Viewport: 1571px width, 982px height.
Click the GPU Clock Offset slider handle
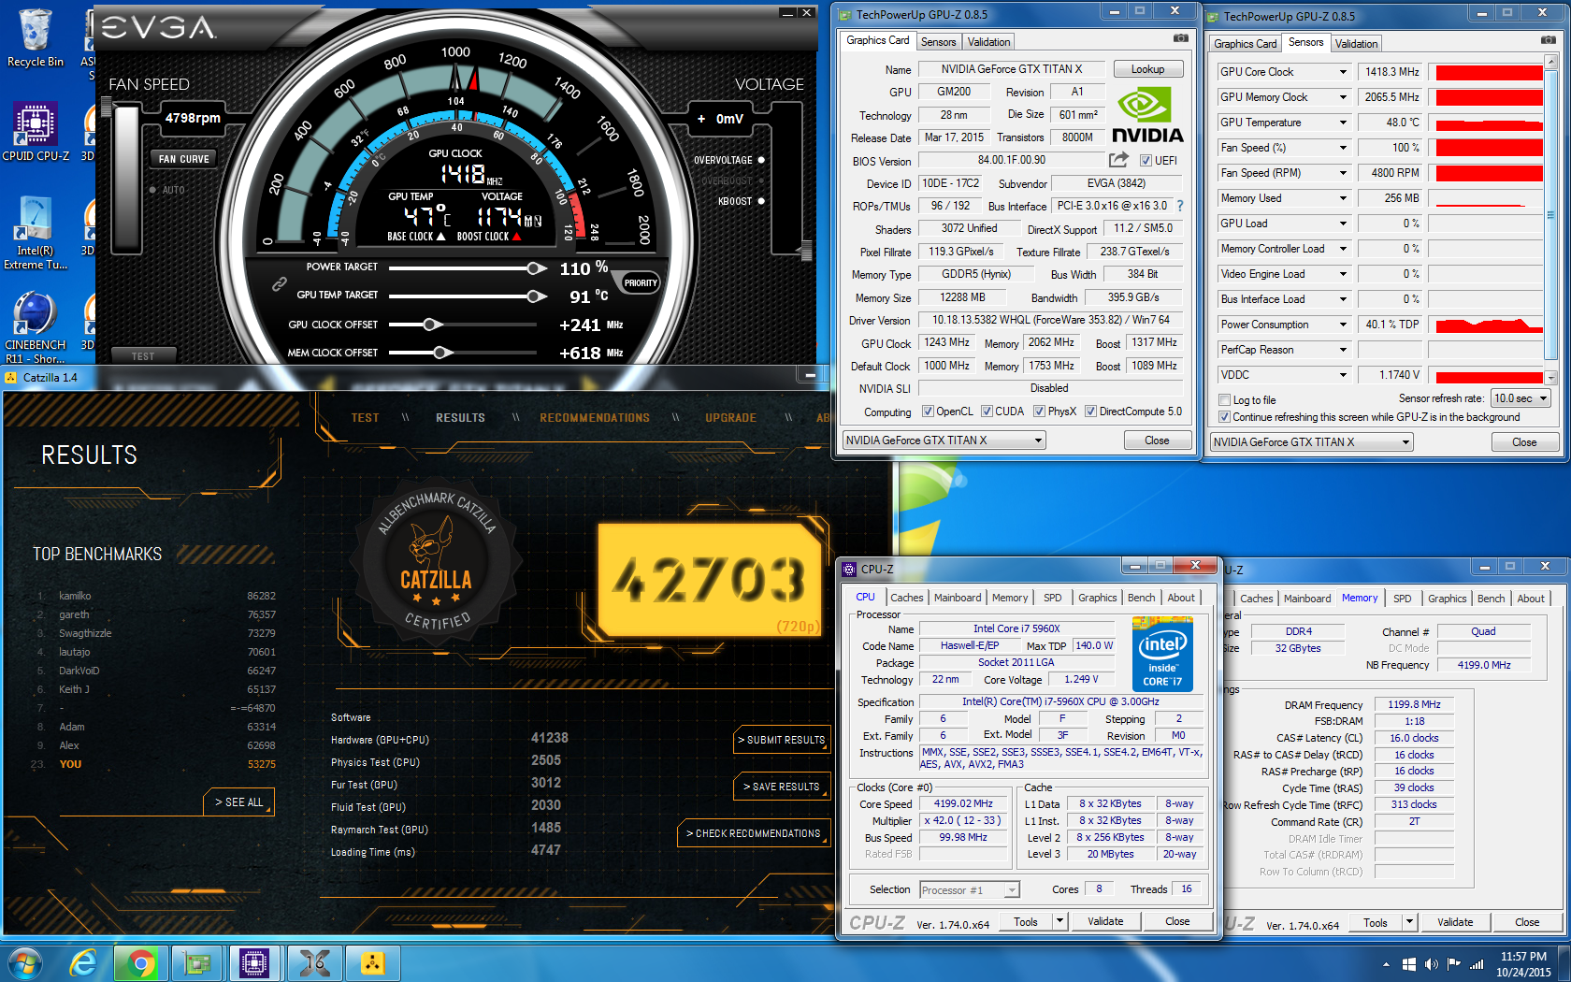click(x=431, y=325)
